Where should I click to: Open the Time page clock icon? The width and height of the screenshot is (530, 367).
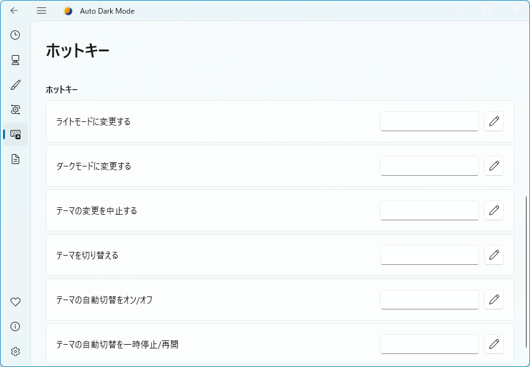15,35
